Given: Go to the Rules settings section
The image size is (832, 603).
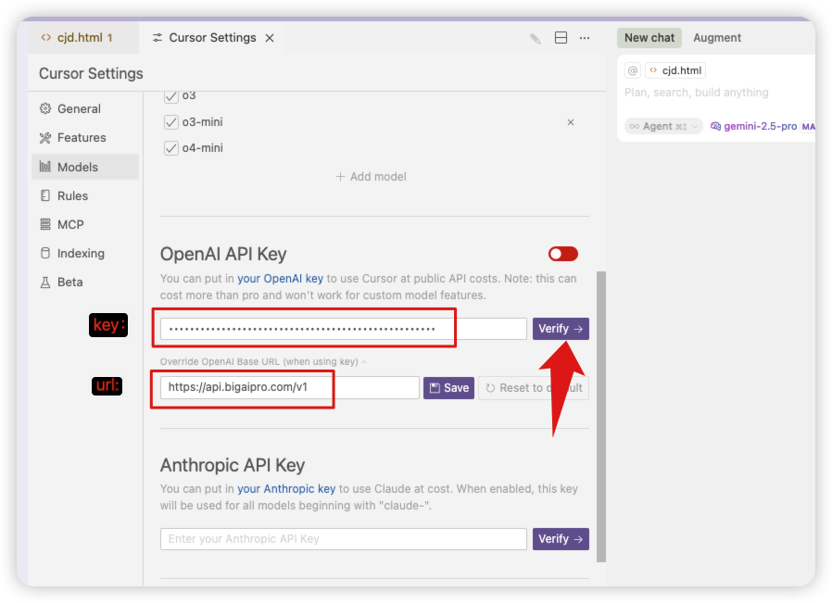Looking at the screenshot, I should [85, 195].
